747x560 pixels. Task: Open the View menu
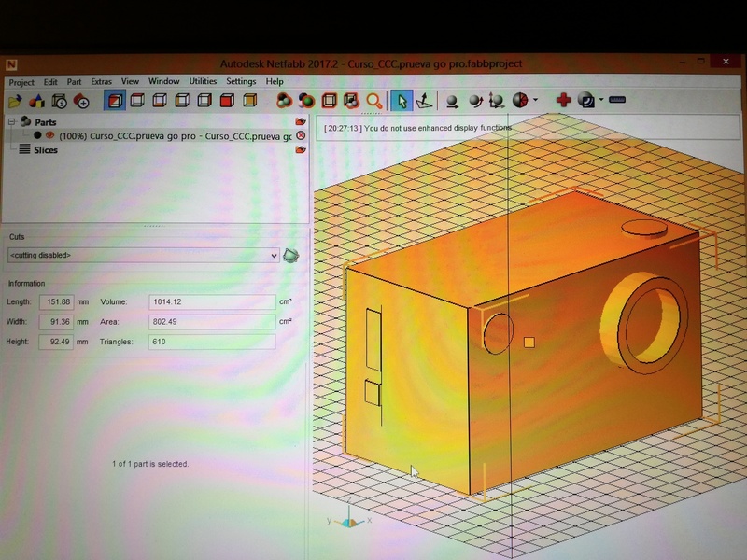click(x=130, y=81)
